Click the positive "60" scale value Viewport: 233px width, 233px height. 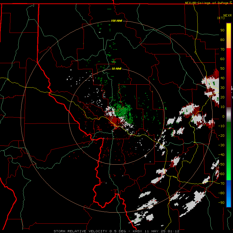pyautogui.click(x=222, y=59)
